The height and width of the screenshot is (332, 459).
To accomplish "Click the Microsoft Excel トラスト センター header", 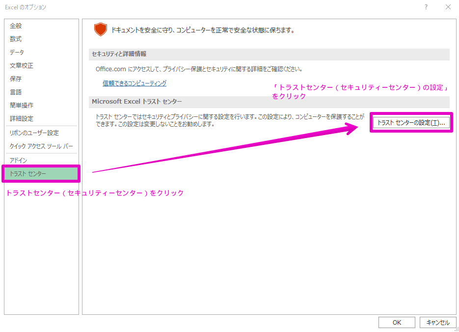I will 269,102.
